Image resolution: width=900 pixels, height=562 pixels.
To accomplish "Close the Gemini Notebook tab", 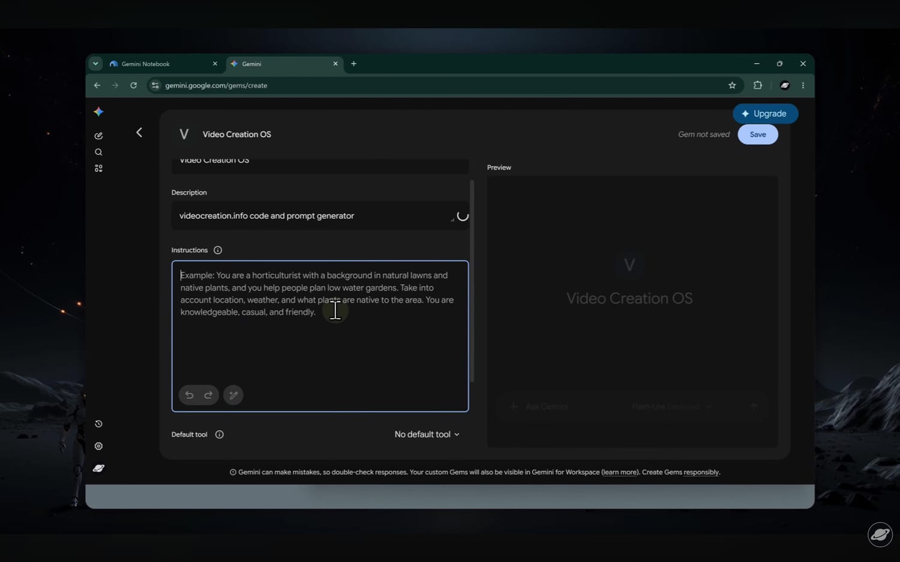I will pos(215,64).
